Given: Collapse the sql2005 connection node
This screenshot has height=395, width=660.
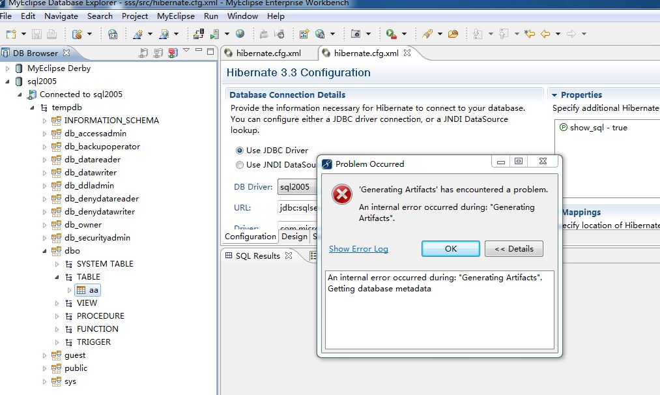Looking at the screenshot, I should click(7, 81).
